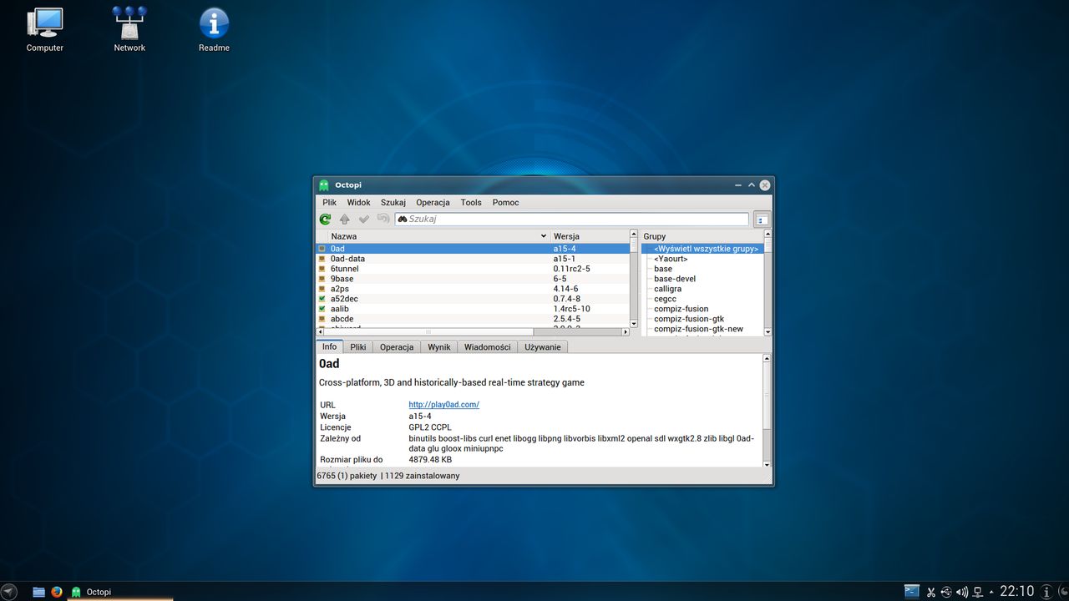Click the status icon of package 9base
1069x601 pixels.
coord(322,279)
